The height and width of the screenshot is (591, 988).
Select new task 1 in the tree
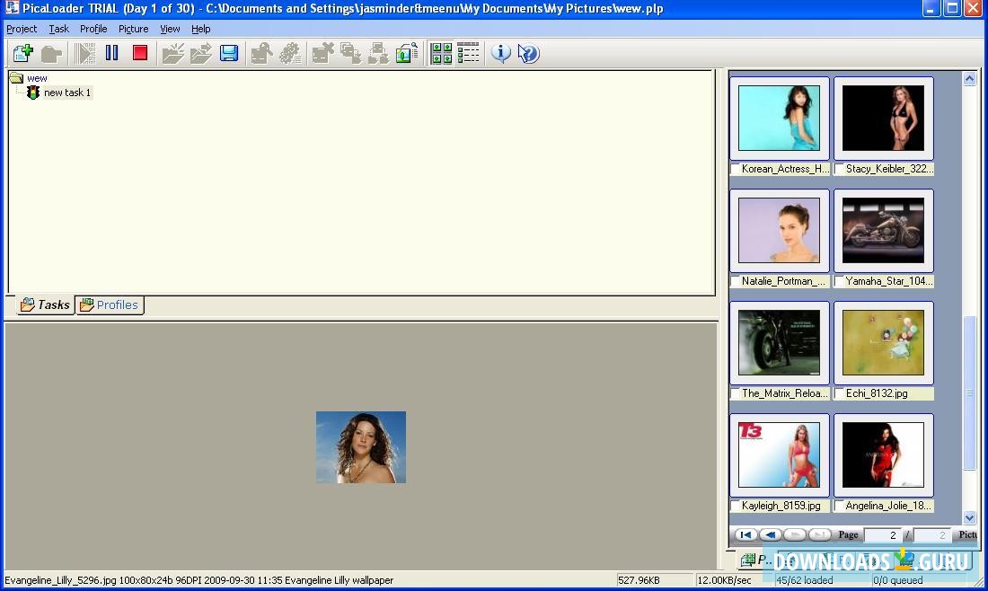tap(66, 93)
